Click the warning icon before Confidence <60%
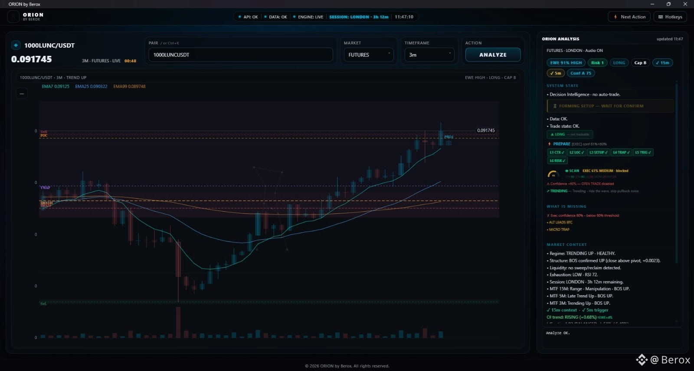 (x=548, y=184)
